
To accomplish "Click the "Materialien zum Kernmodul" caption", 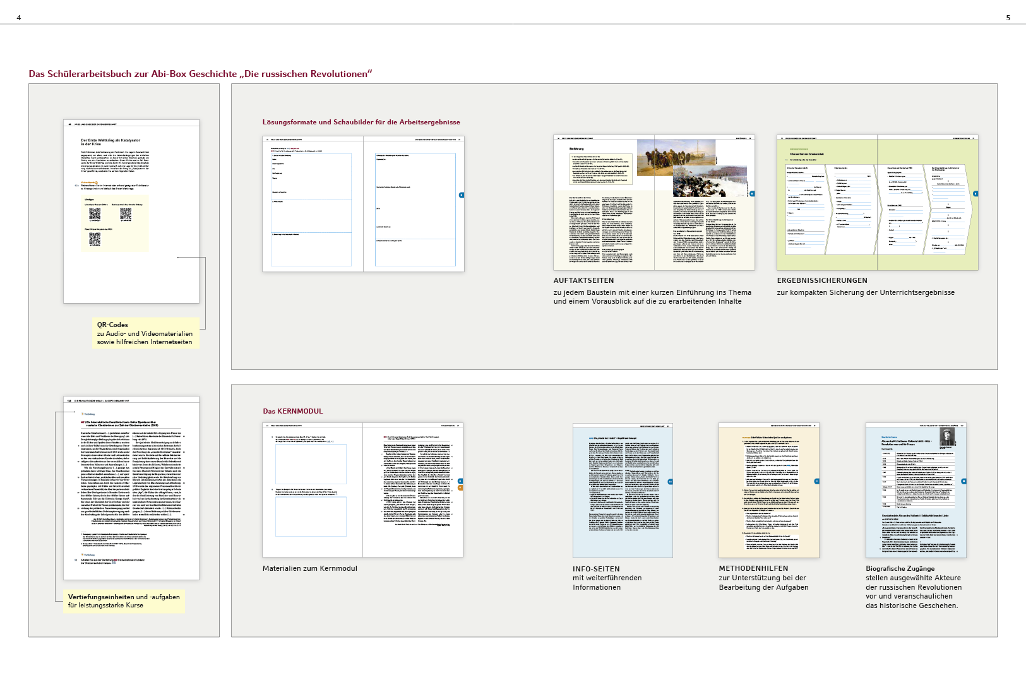I will point(309,568).
